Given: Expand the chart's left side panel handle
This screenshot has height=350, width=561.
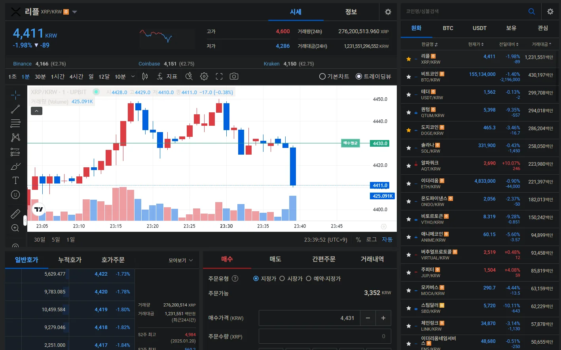Looking at the screenshot, I should tap(25, 221).
